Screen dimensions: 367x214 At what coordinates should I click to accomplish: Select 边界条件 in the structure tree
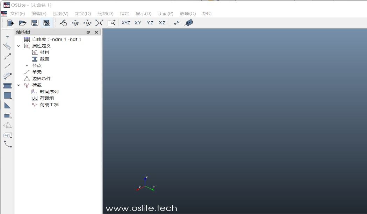click(x=41, y=78)
